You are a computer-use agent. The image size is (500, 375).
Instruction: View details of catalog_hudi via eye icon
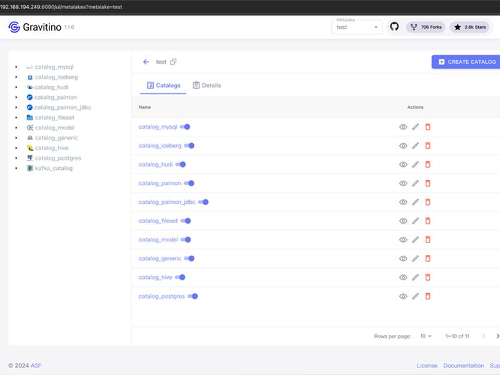(403, 164)
